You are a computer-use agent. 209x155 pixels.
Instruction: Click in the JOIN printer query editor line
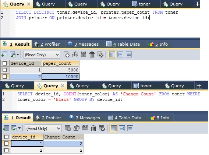(x=83, y=18)
